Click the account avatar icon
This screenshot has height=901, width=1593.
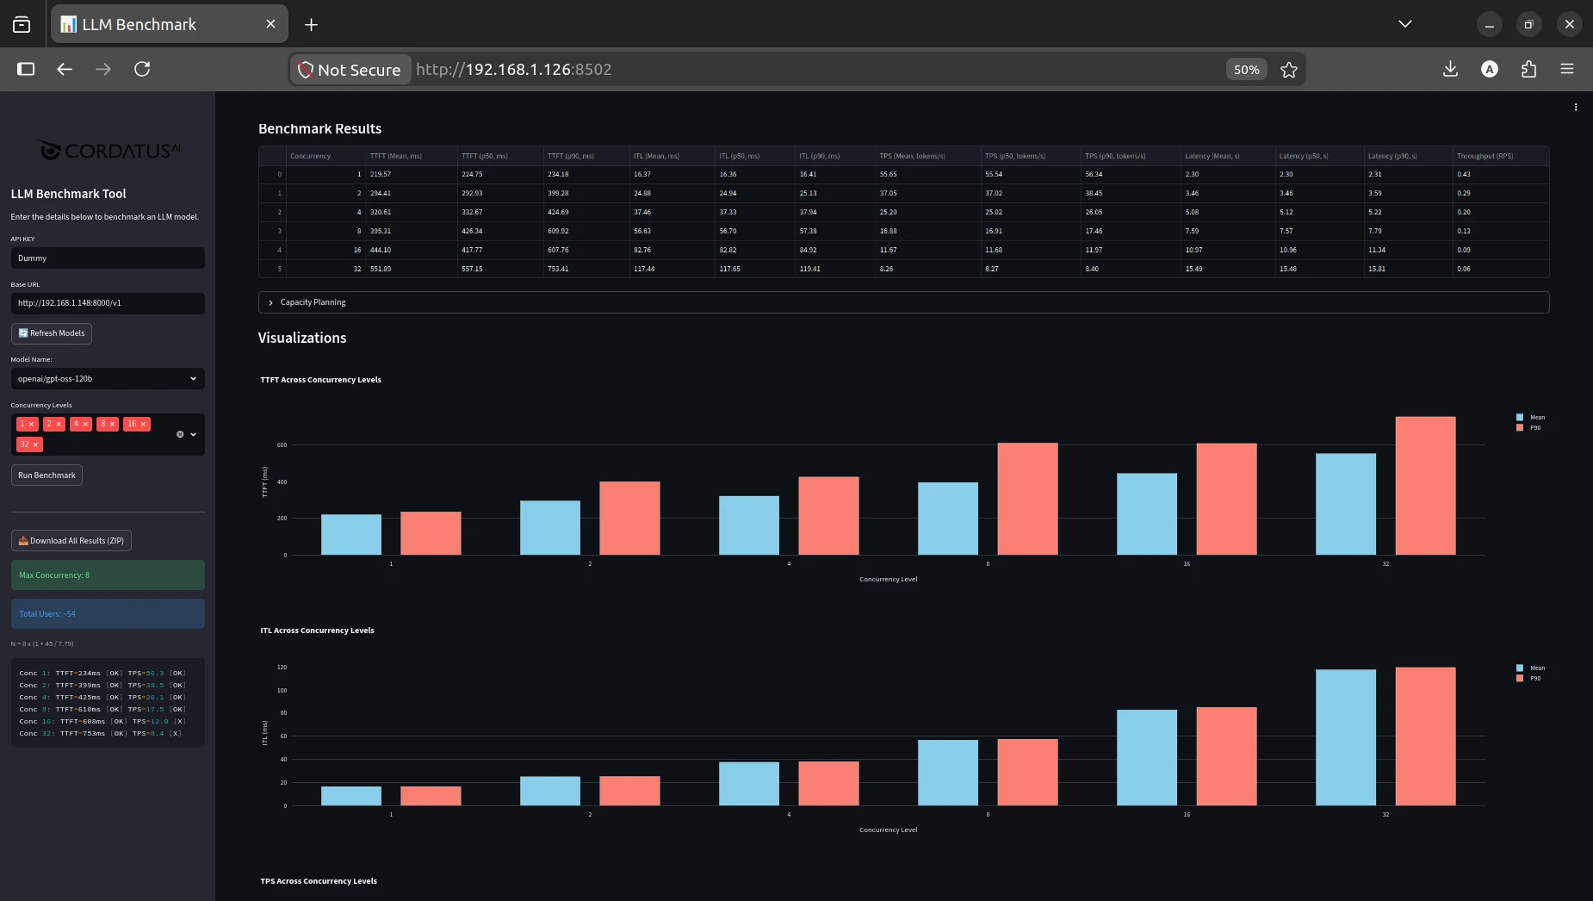pos(1490,69)
